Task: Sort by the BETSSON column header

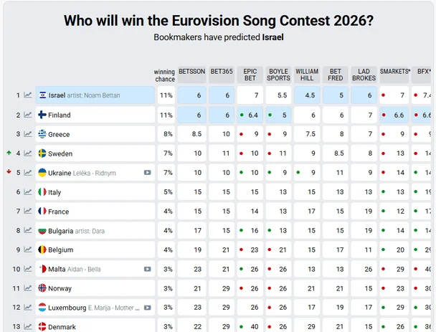Action: (191, 72)
